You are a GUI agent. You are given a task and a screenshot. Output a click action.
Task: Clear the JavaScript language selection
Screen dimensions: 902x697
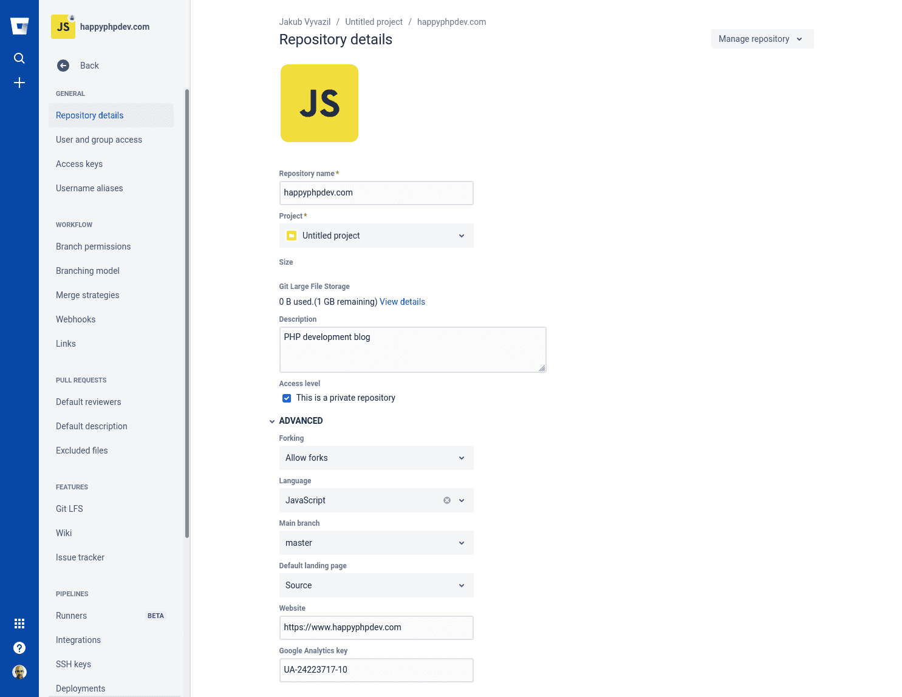coord(446,500)
